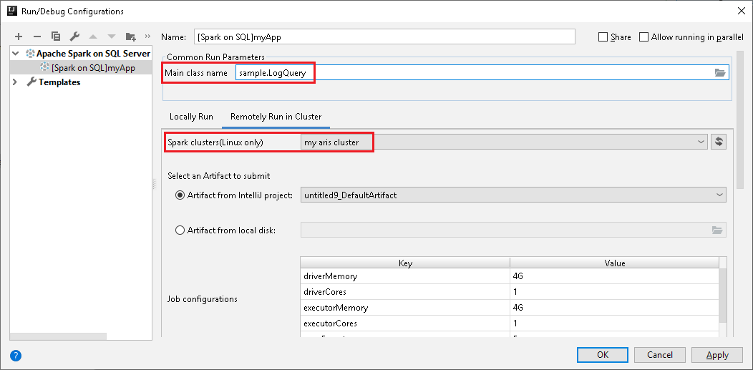
Task: Edit the executorMemory value 4G
Action: pos(615,308)
